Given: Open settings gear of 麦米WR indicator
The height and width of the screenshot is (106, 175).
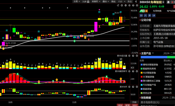Looking at the screenshot, I should [x=129, y=87].
